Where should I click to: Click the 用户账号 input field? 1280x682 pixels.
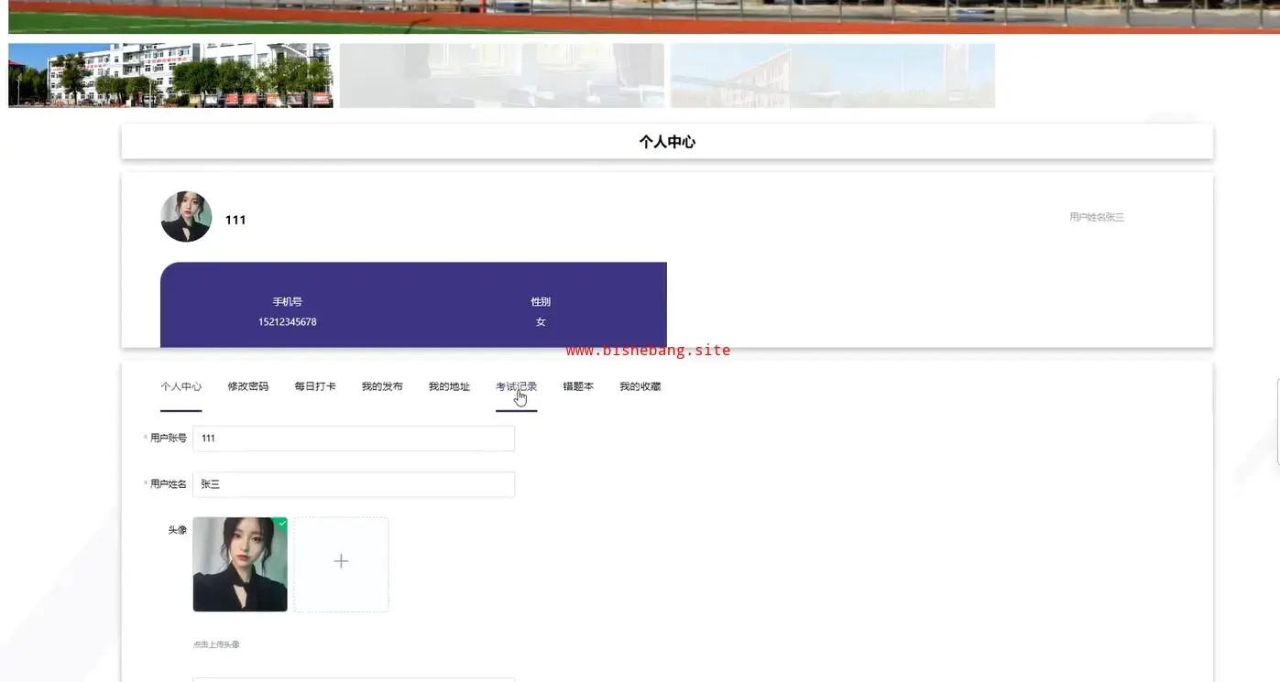tap(353, 438)
